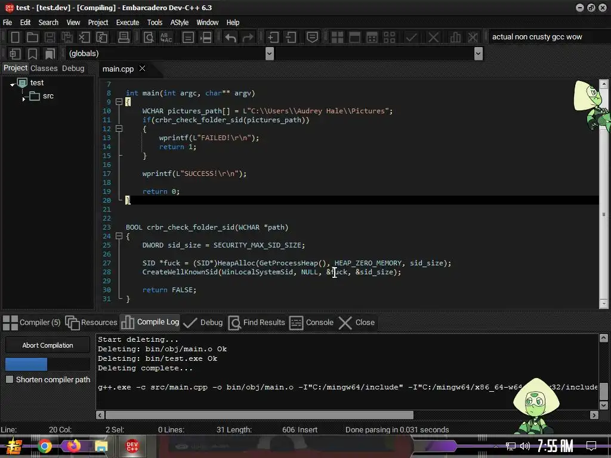This screenshot has width=611, height=458.
Task: Click the Run window icon
Action: tap(354, 38)
